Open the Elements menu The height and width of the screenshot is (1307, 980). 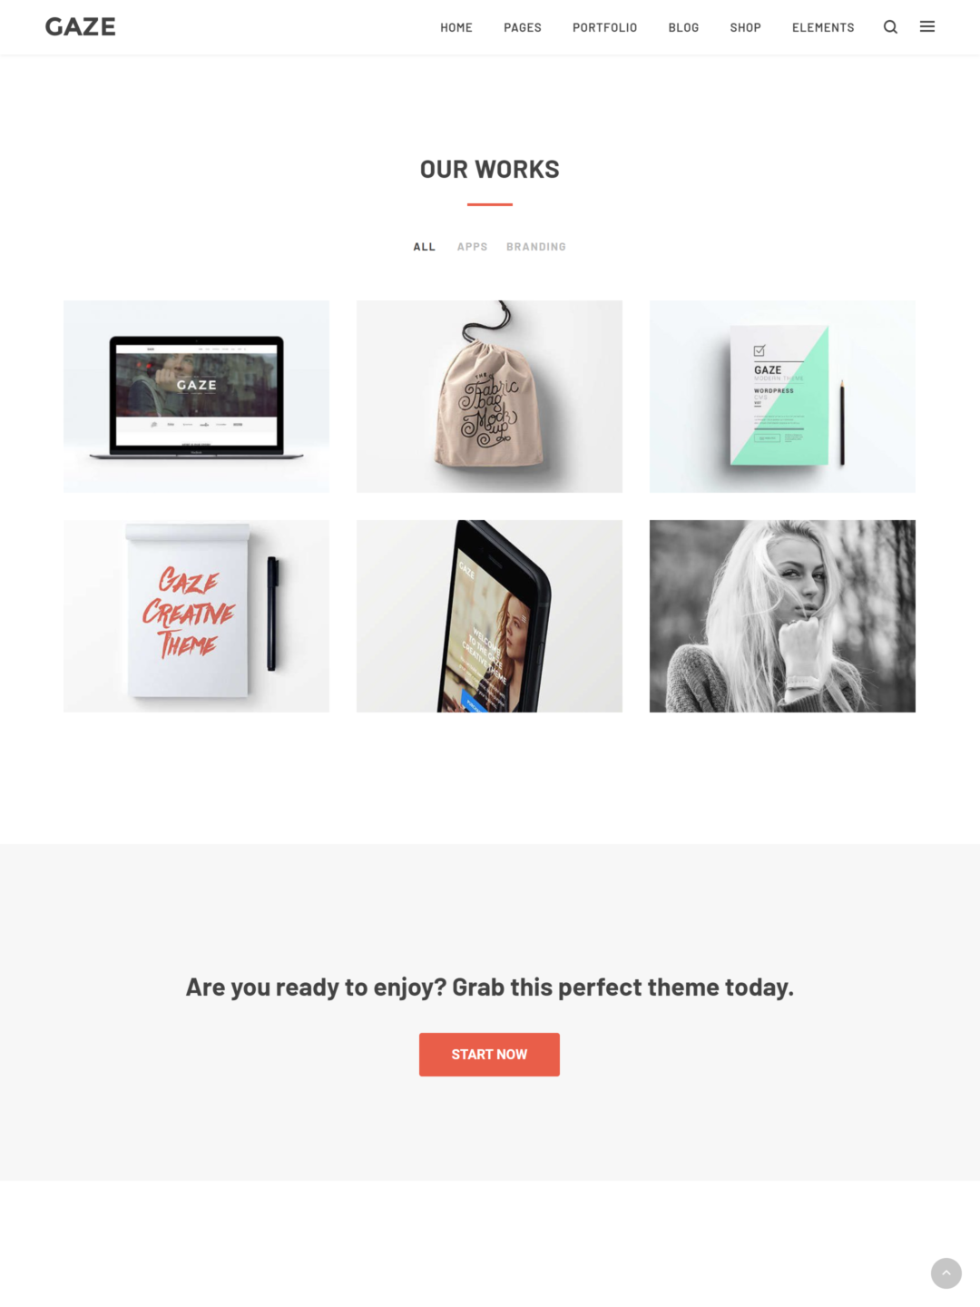click(x=823, y=27)
